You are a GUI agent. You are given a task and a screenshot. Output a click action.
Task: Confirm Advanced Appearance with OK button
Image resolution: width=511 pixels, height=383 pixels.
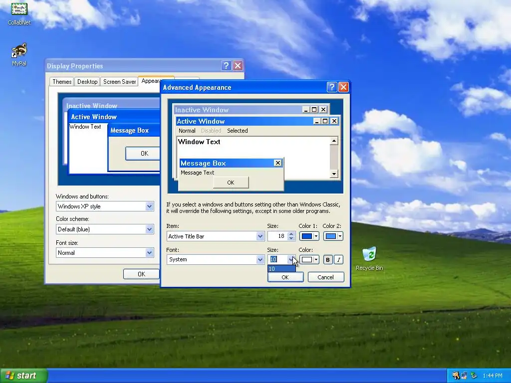pos(285,277)
